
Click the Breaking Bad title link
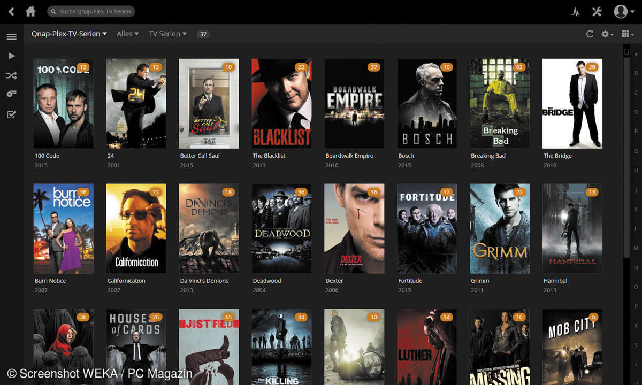tap(488, 156)
